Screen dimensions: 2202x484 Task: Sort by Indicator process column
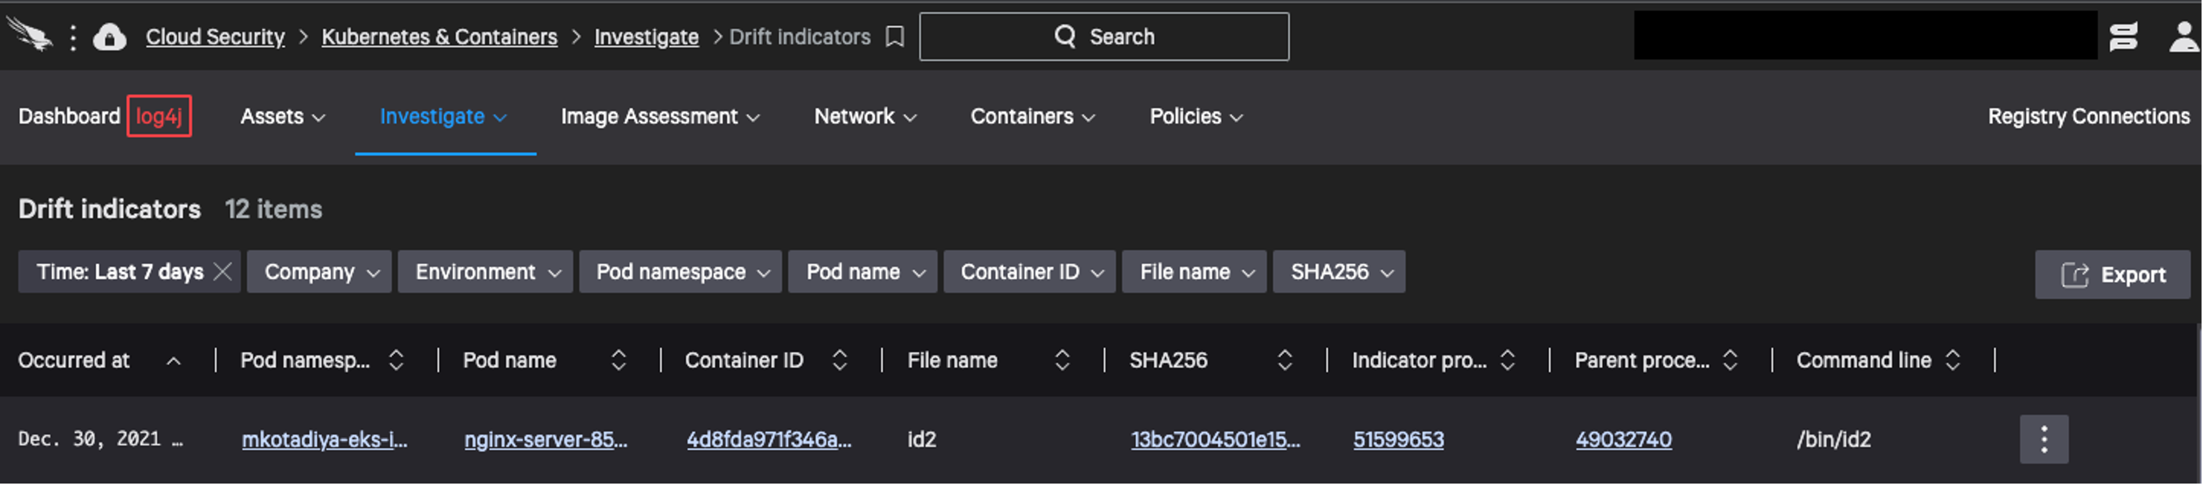(x=1507, y=360)
